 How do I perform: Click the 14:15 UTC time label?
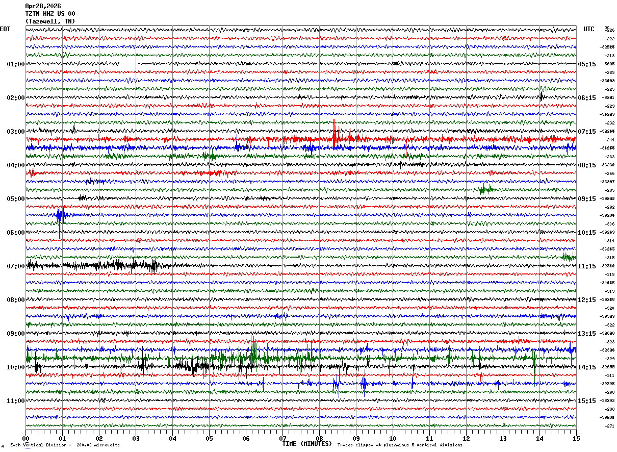point(587,367)
